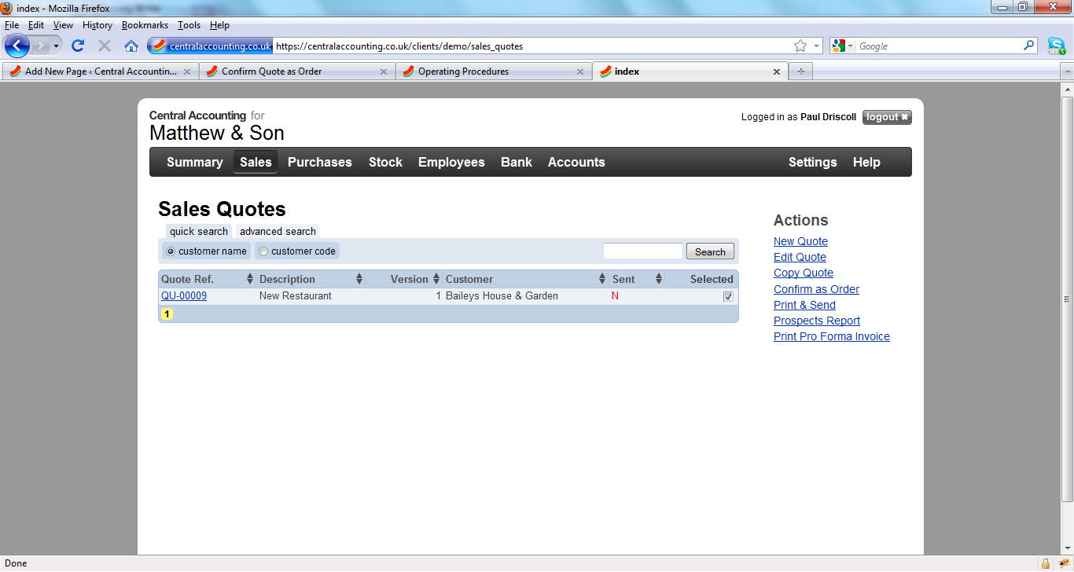Sort the table by Quote Ref. column

(250, 279)
